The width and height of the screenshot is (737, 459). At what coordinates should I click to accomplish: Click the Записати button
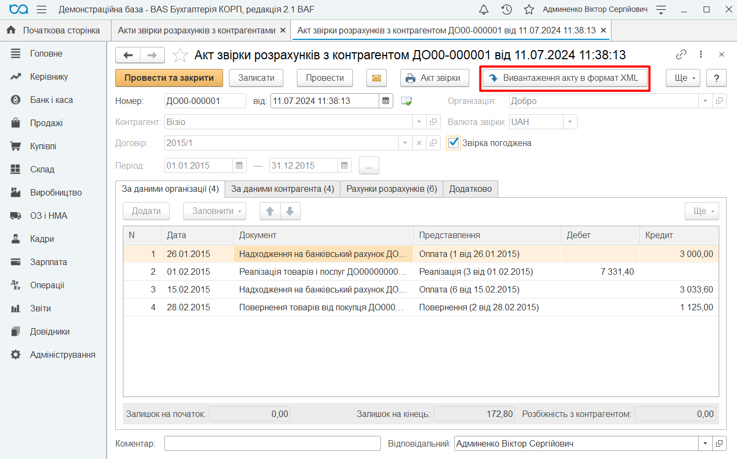[256, 78]
